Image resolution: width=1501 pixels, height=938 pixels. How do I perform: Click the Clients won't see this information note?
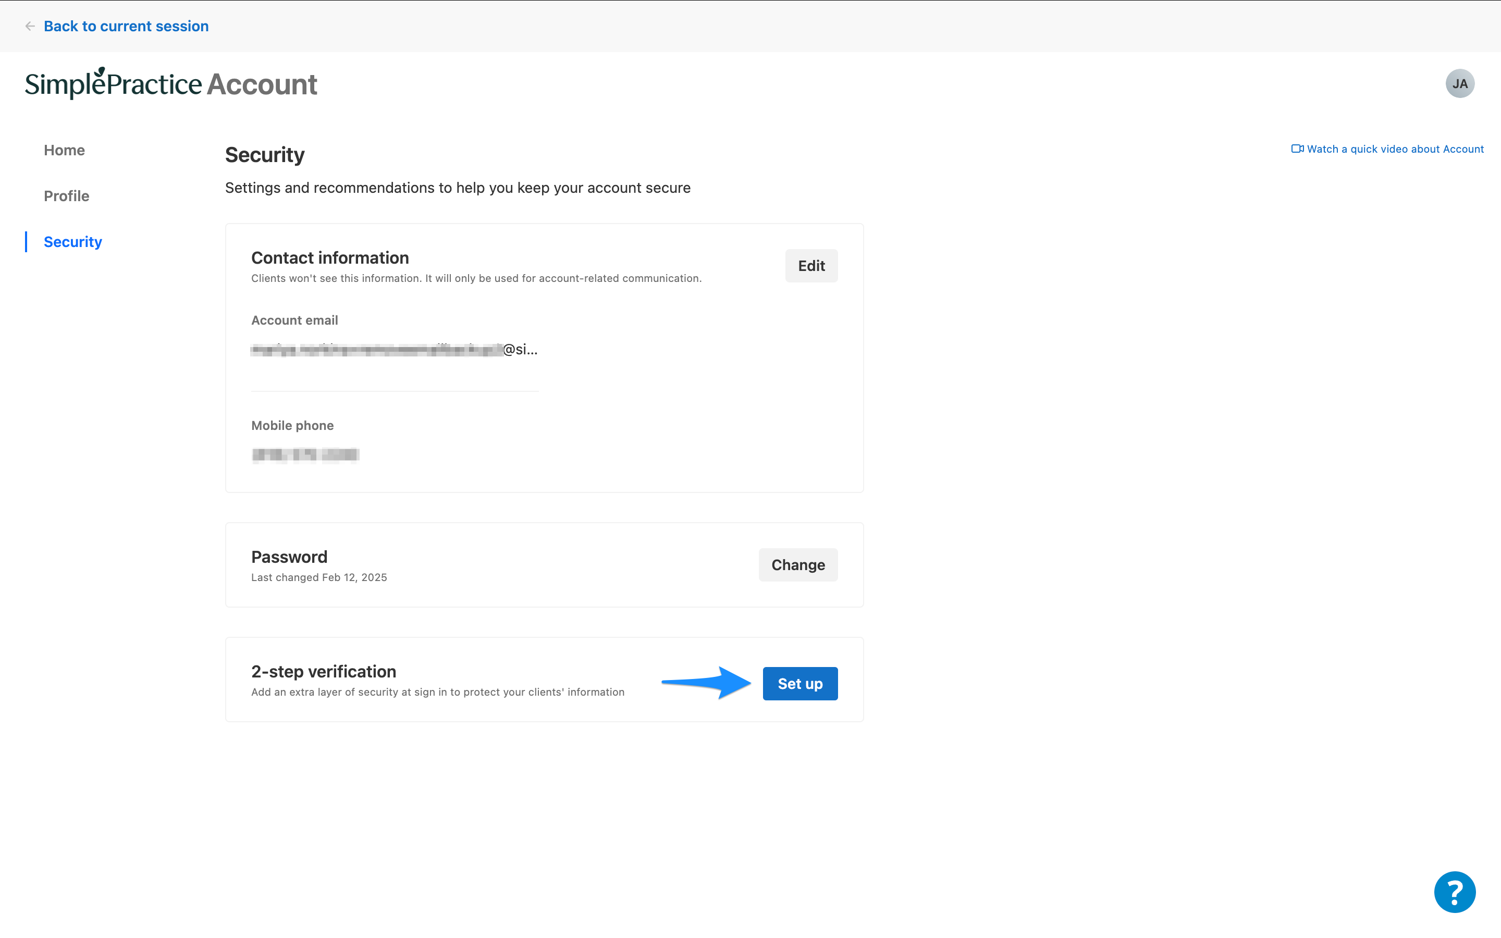476,279
